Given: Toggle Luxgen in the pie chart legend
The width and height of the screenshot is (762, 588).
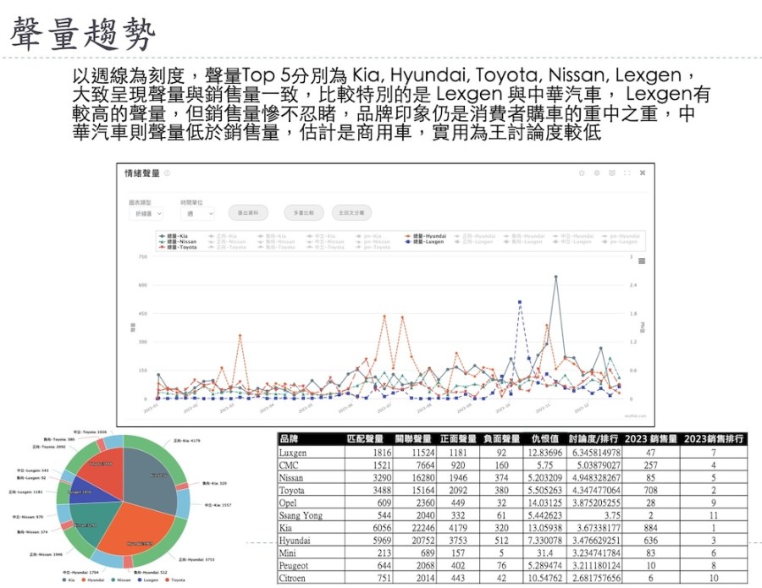Looking at the screenshot, I should click(x=147, y=580).
